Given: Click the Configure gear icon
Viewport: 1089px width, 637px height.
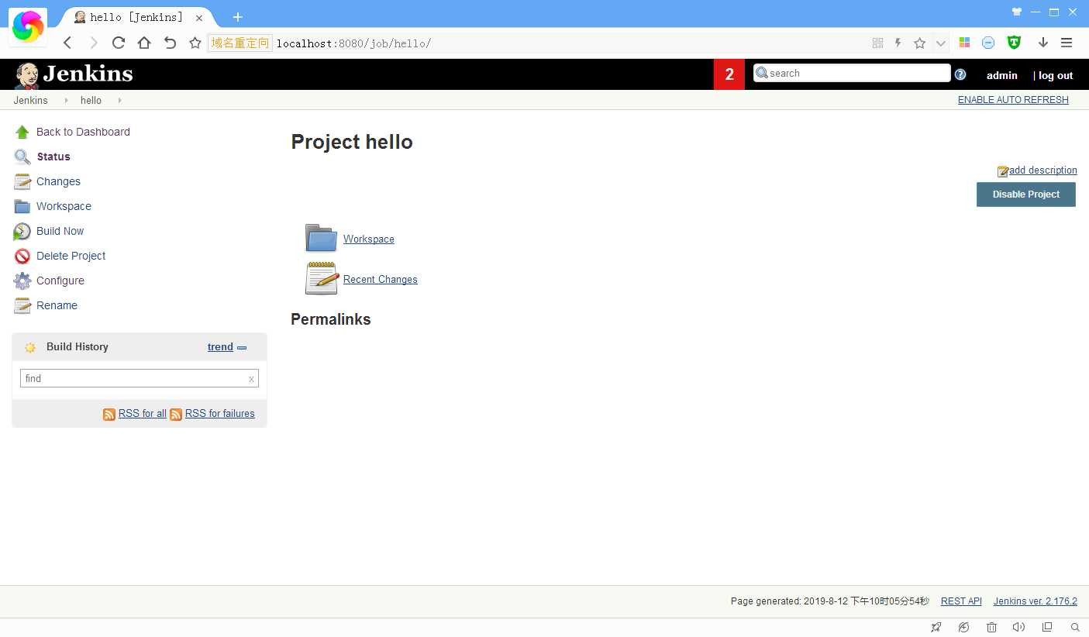Looking at the screenshot, I should click(x=22, y=281).
